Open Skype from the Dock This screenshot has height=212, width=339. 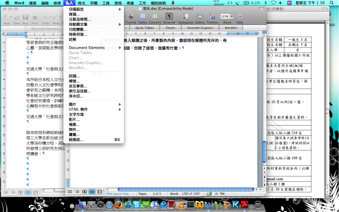137,205
